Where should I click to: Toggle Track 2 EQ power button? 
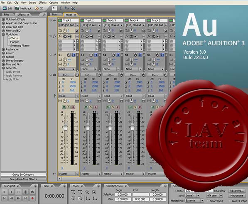99,75
